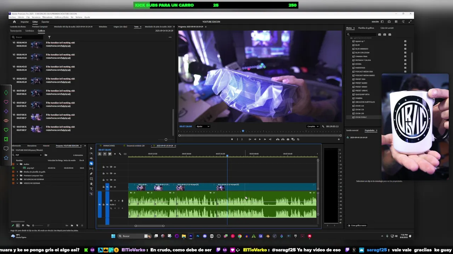453x254 pixels.
Task: Open Ajustar zoom level dropdown
Action: 203,126
